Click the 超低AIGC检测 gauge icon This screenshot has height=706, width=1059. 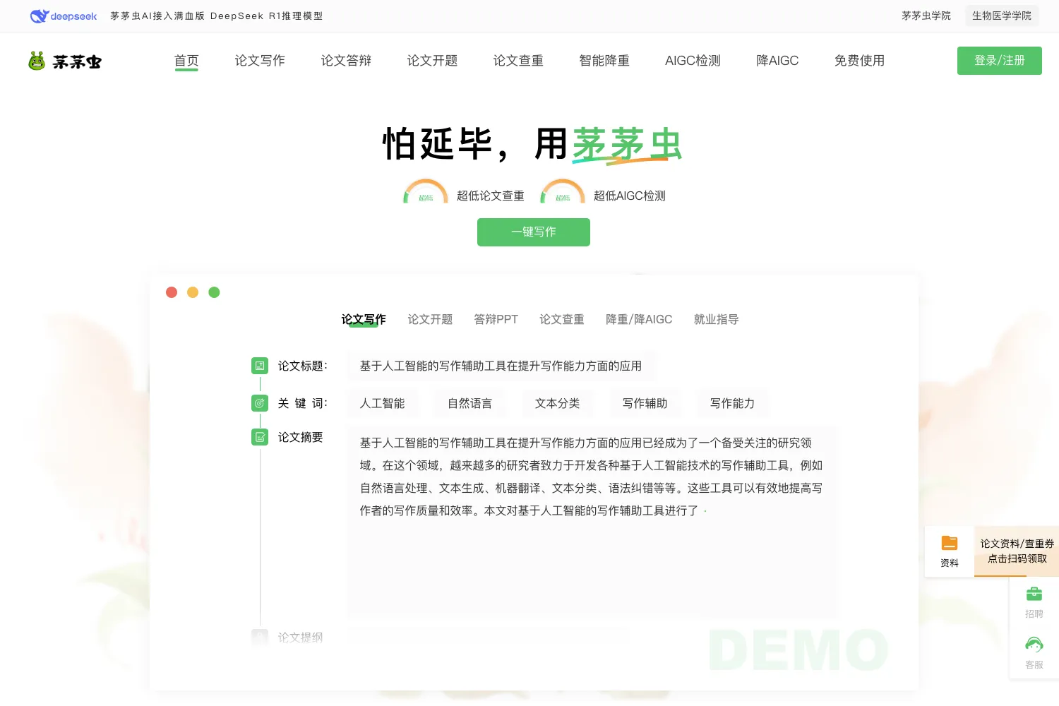[563, 192]
